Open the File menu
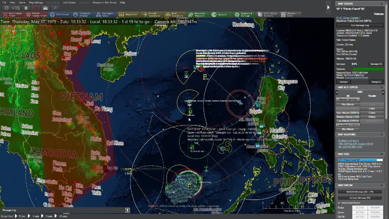 [x=4, y=2]
